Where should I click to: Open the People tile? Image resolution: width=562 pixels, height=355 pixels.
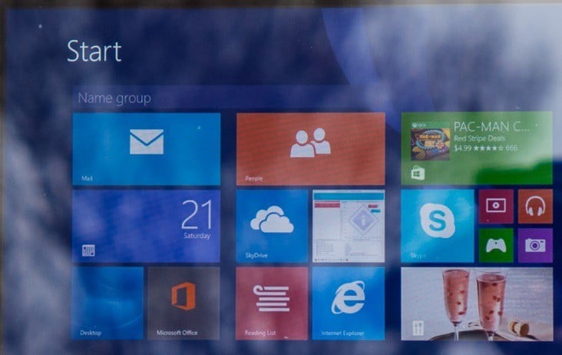(311, 149)
